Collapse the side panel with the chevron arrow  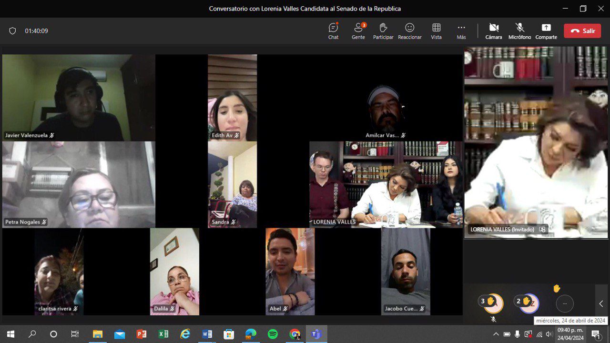601,303
